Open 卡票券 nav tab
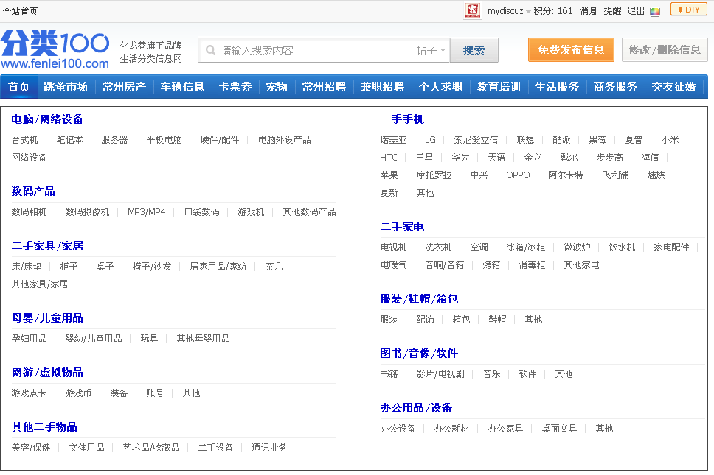714x475 pixels. pyautogui.click(x=235, y=86)
